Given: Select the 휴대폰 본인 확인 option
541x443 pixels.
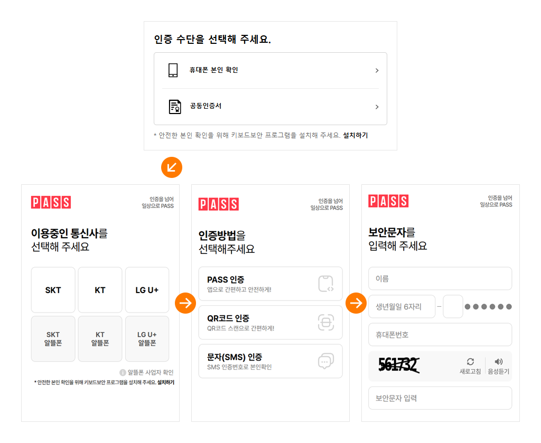Looking at the screenshot, I should point(270,70).
